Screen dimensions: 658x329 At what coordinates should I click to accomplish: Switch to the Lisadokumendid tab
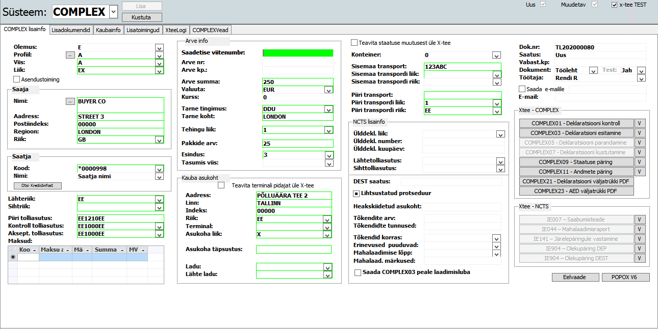click(71, 30)
